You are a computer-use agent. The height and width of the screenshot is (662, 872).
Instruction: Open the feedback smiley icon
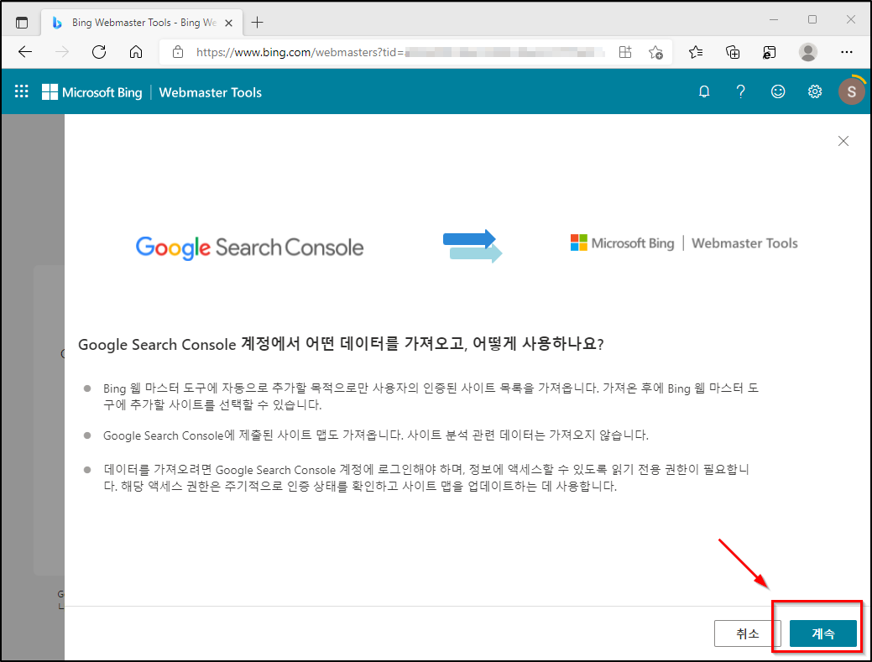[777, 91]
